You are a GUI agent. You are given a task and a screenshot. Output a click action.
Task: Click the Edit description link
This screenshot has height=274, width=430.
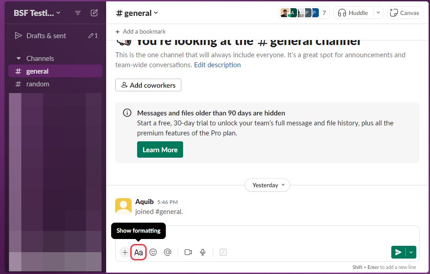tap(217, 65)
